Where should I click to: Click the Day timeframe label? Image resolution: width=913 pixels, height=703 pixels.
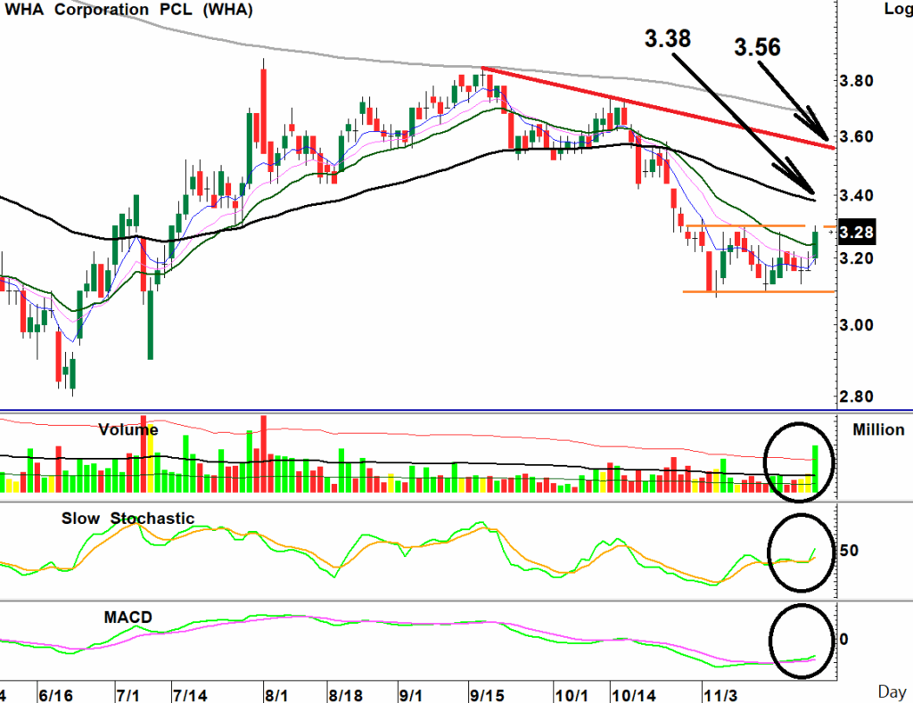[892, 691]
